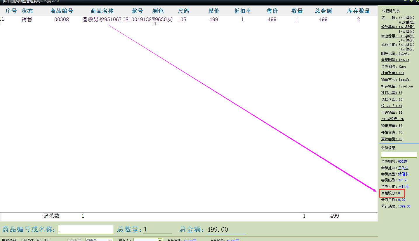Click the 总金额 499.00 field
419x241 pixels.
[226, 230]
